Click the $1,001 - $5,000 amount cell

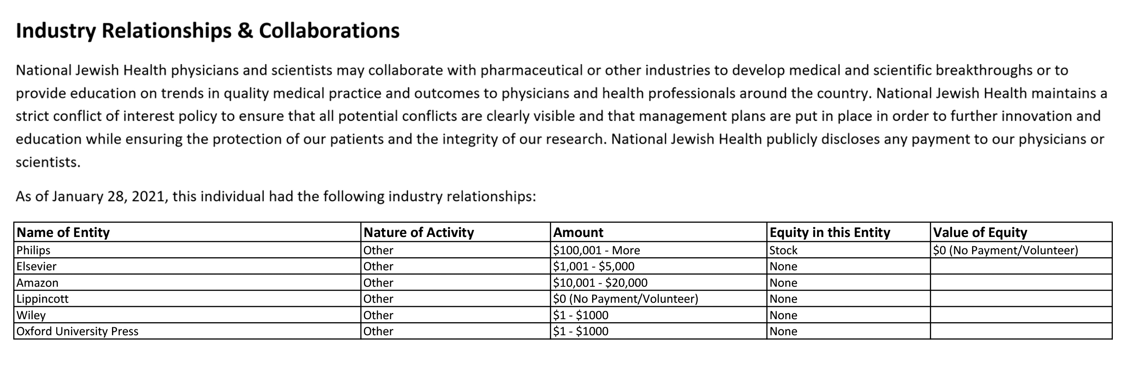click(x=593, y=266)
